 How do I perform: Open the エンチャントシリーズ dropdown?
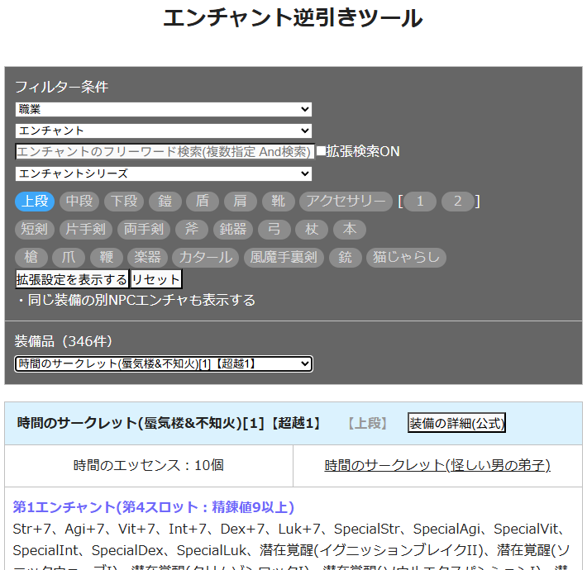pos(163,173)
